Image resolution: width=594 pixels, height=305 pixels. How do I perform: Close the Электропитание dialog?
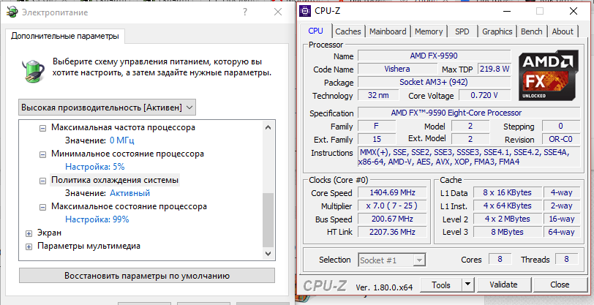point(278,12)
